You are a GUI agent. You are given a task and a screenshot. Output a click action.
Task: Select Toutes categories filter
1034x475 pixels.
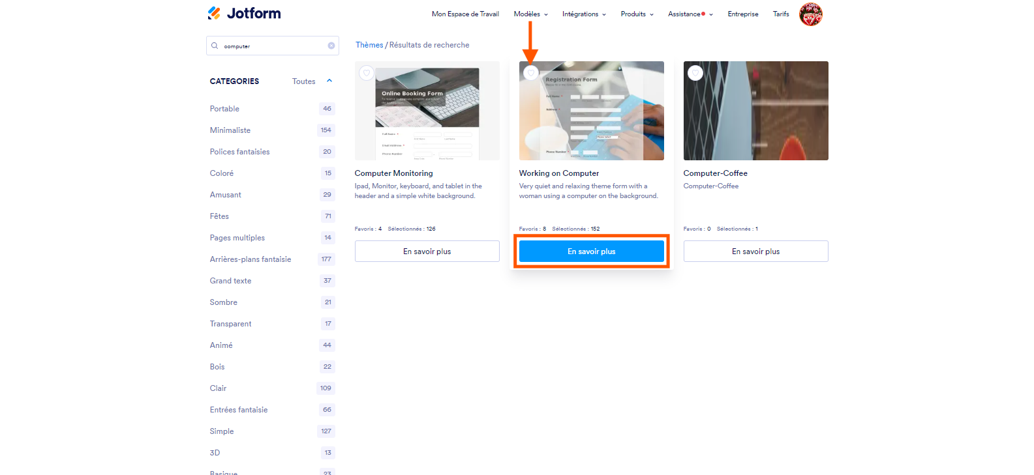coord(304,81)
